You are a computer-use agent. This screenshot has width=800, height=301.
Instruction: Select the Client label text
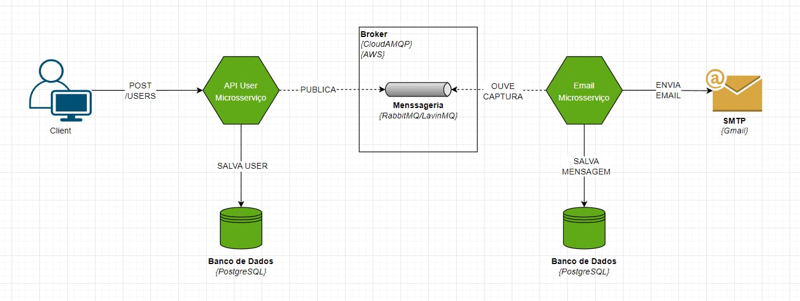point(61,131)
